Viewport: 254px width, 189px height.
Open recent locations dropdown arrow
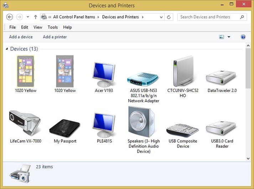click(x=28, y=17)
